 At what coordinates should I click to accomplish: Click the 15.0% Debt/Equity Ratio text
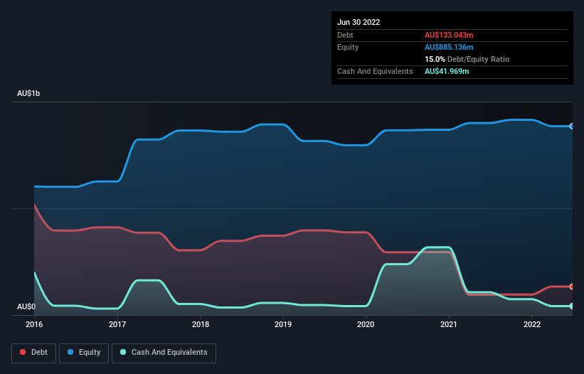[x=467, y=59]
